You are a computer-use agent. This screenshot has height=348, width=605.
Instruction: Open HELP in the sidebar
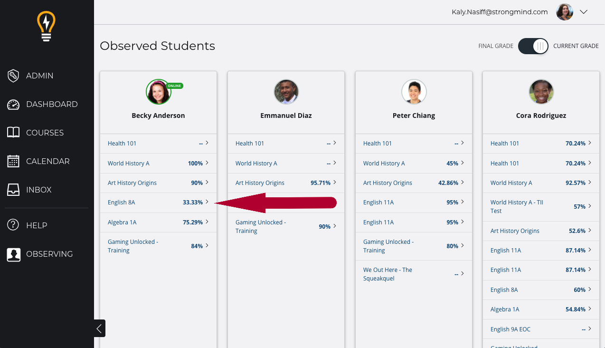37,225
